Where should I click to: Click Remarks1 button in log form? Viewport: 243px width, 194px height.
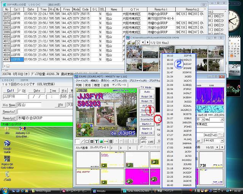coord(9,112)
